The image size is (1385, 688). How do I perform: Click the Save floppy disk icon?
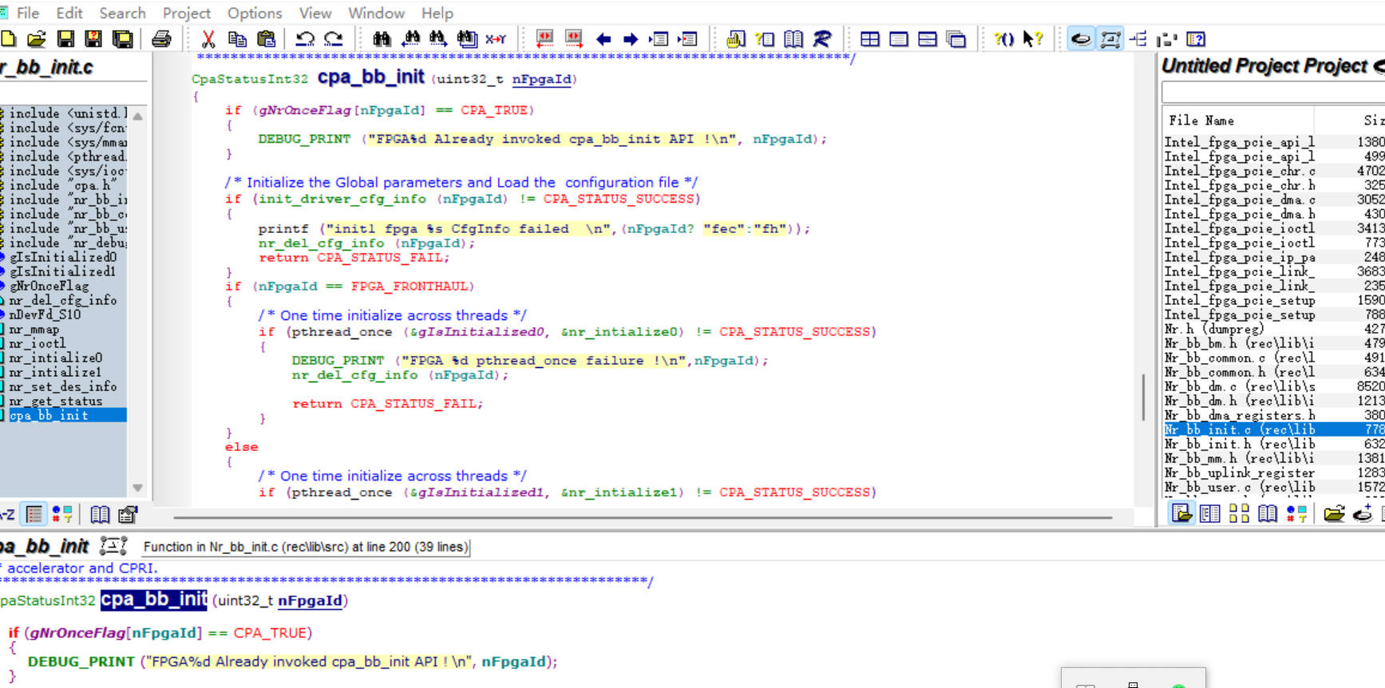(66, 38)
